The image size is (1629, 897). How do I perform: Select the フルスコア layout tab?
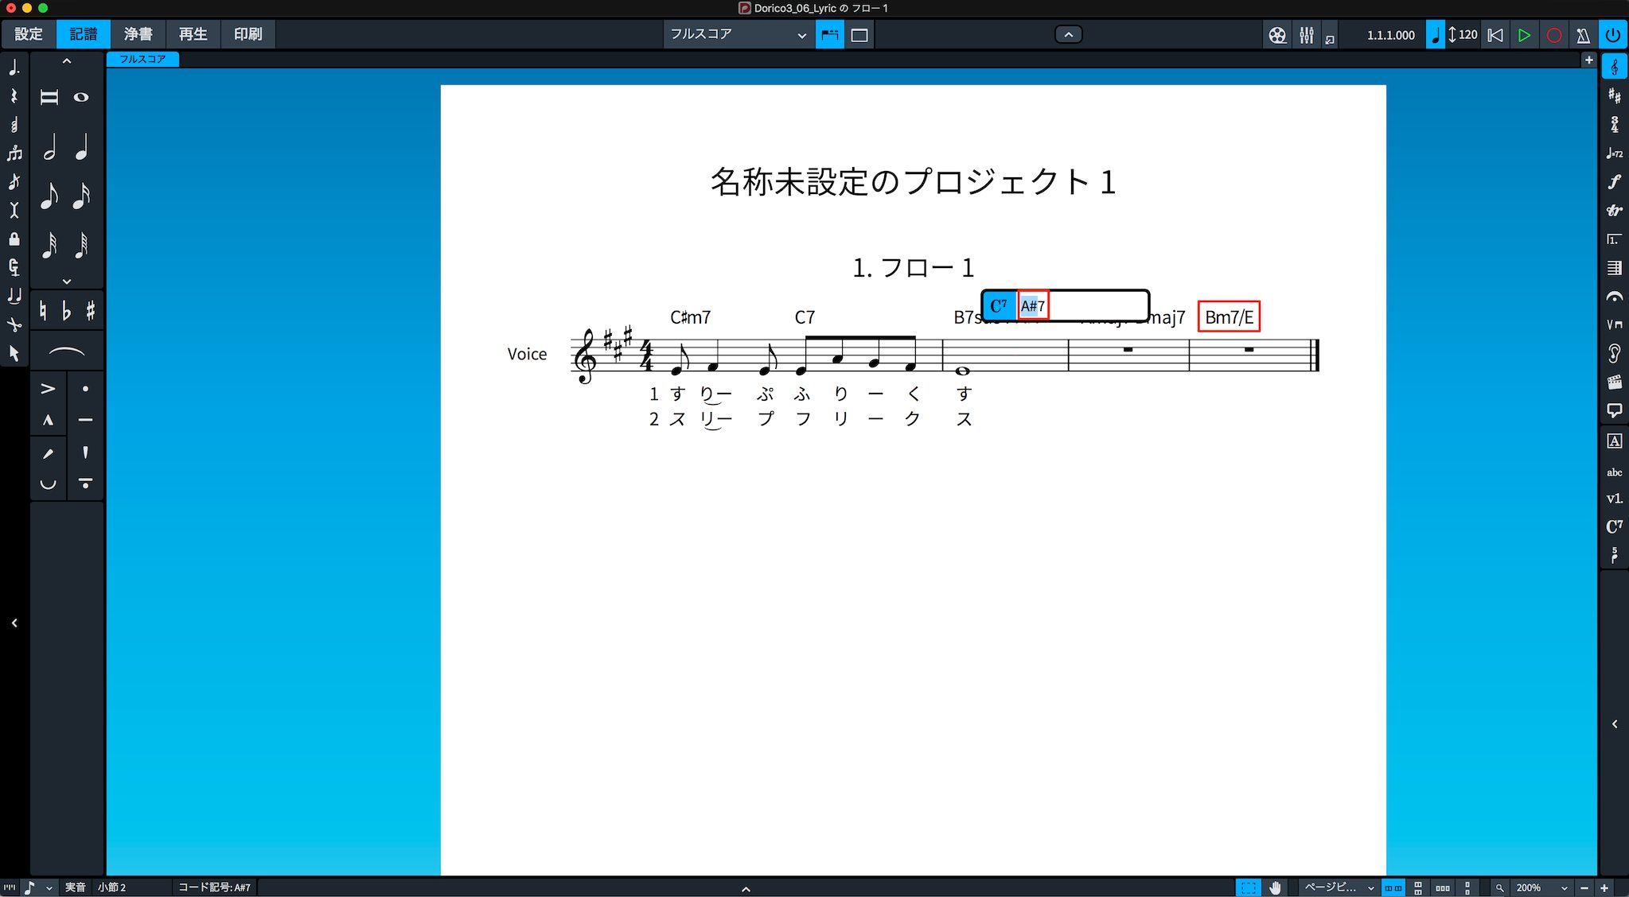143,59
